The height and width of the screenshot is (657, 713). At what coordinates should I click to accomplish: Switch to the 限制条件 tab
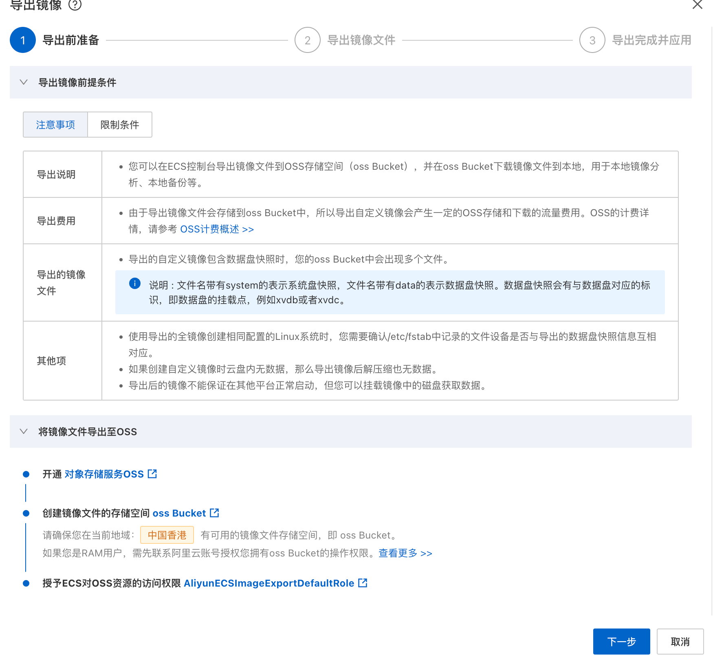pos(120,125)
